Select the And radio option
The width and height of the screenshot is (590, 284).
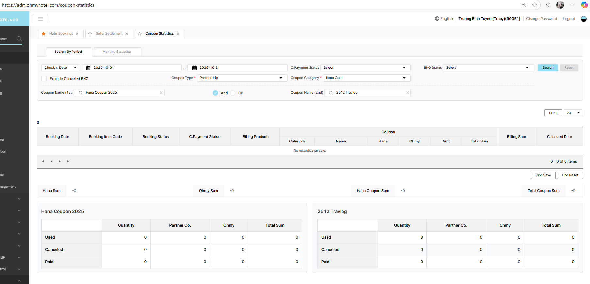pos(215,93)
